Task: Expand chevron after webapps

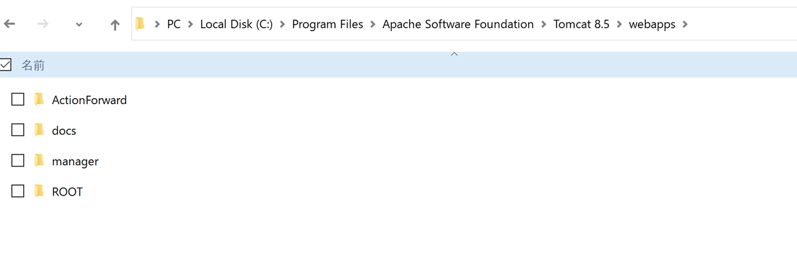Action: pos(685,25)
